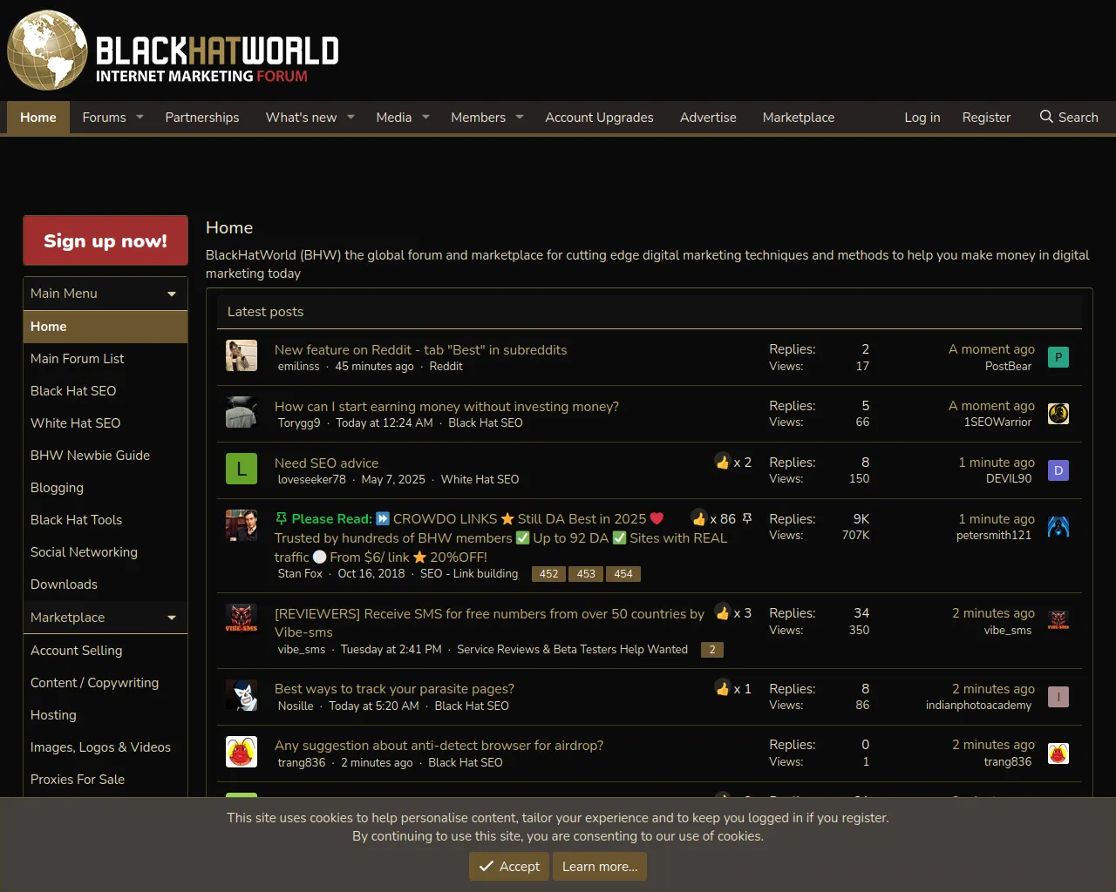1116x892 pixels.
Task: Open Torygg9 avatar on earning money thread
Action: (x=242, y=412)
